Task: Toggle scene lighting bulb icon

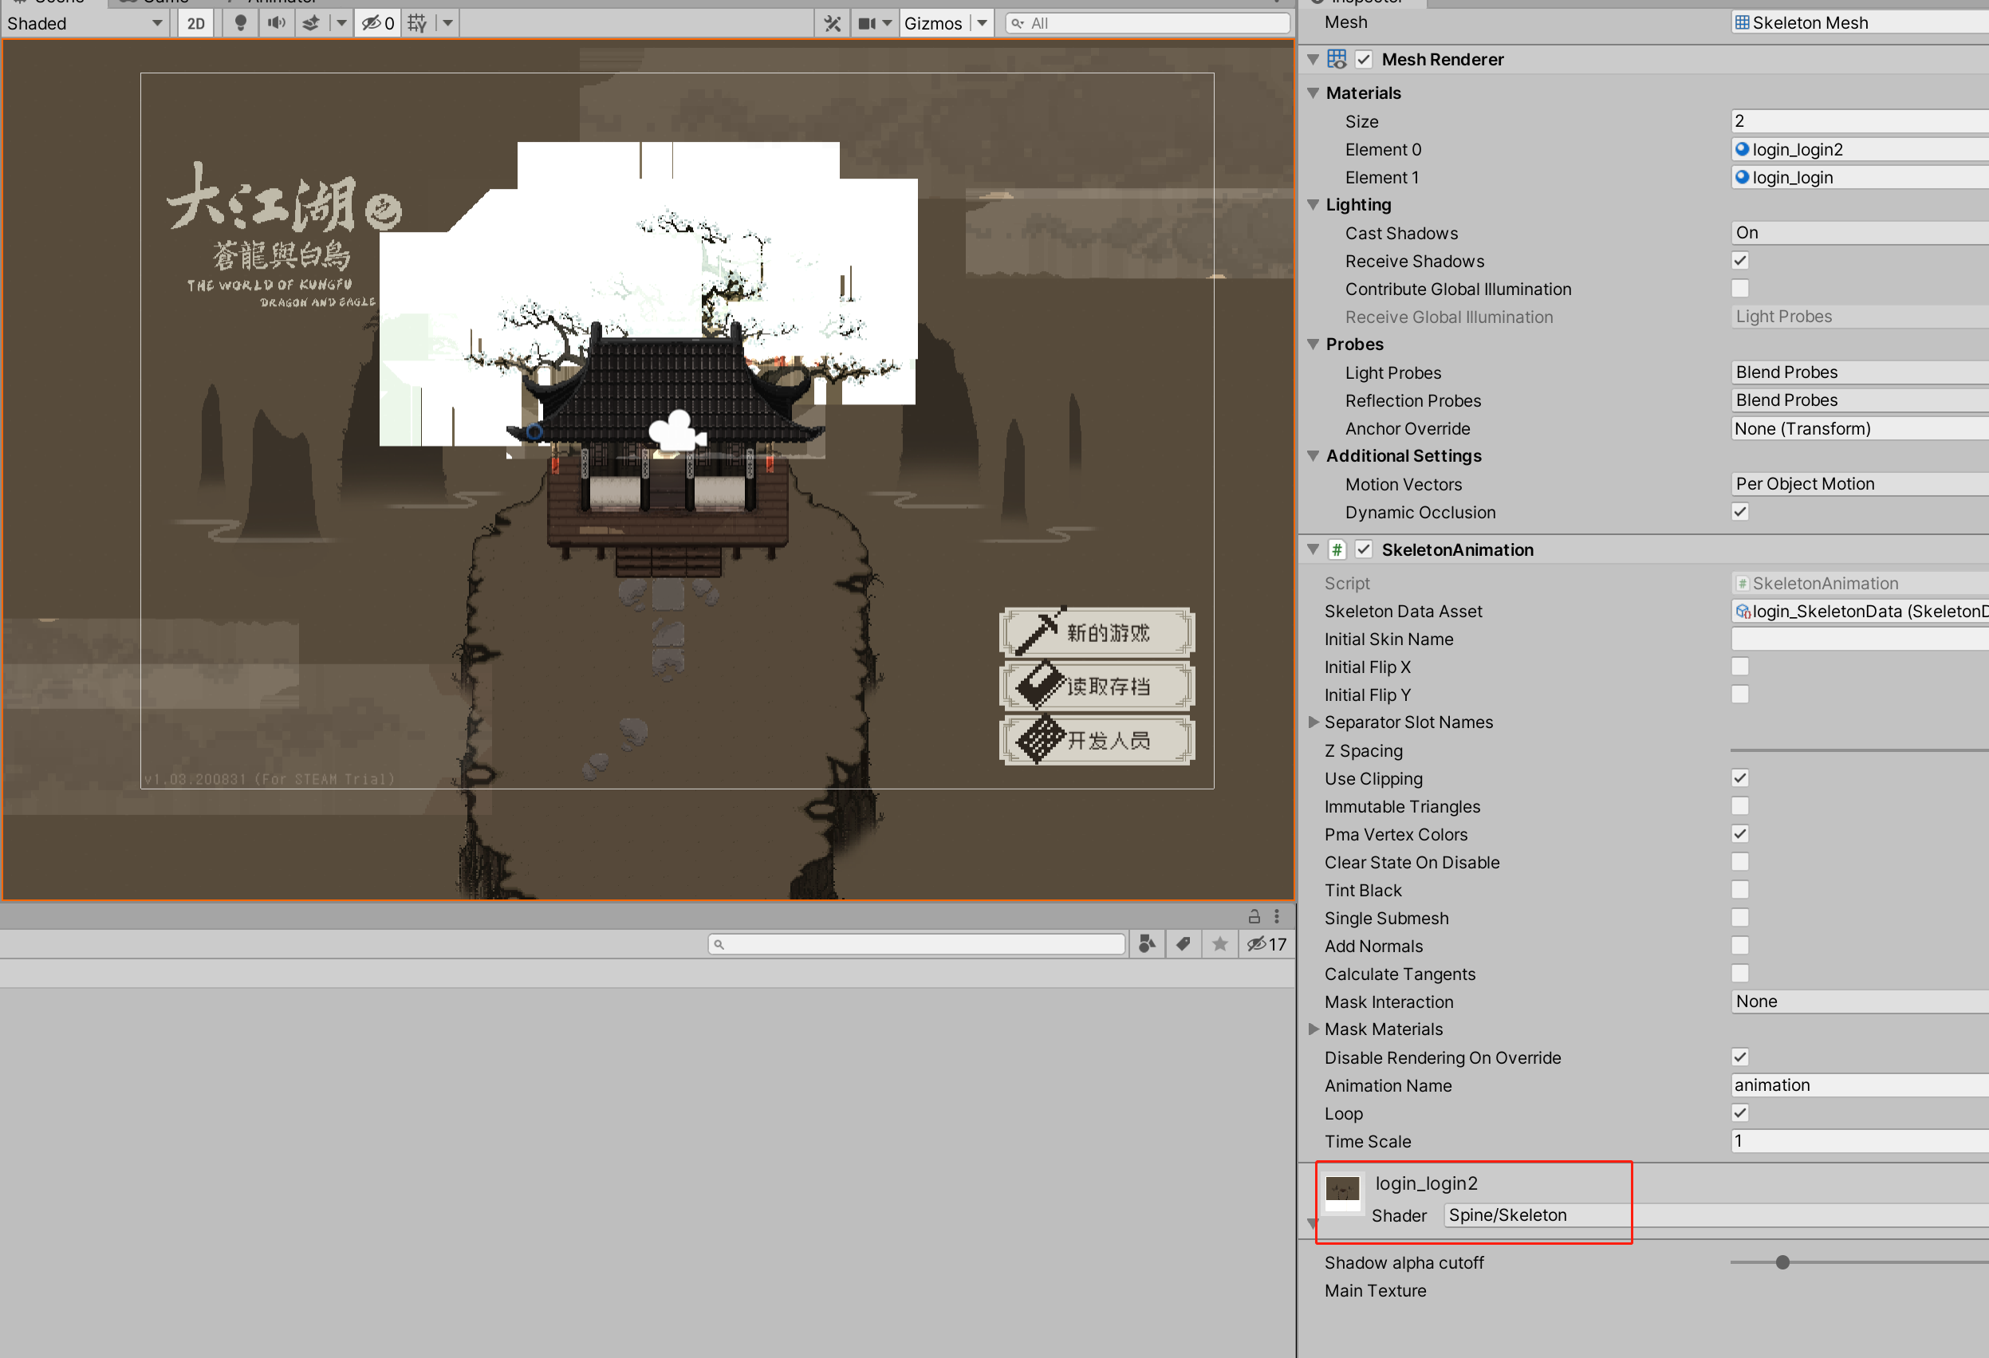Action: tap(241, 23)
